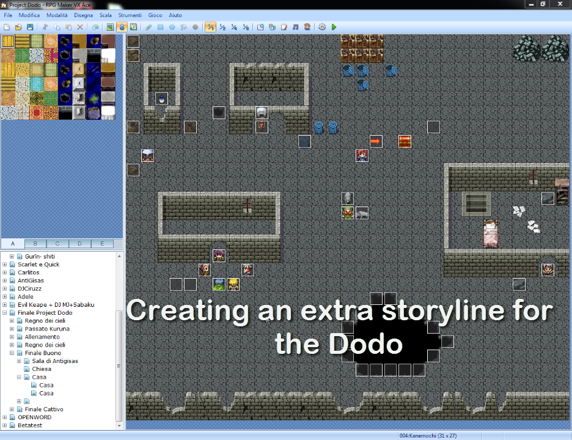This screenshot has height=440, width=572.
Task: Select the Shadow Pen tool
Action: (x=195, y=27)
